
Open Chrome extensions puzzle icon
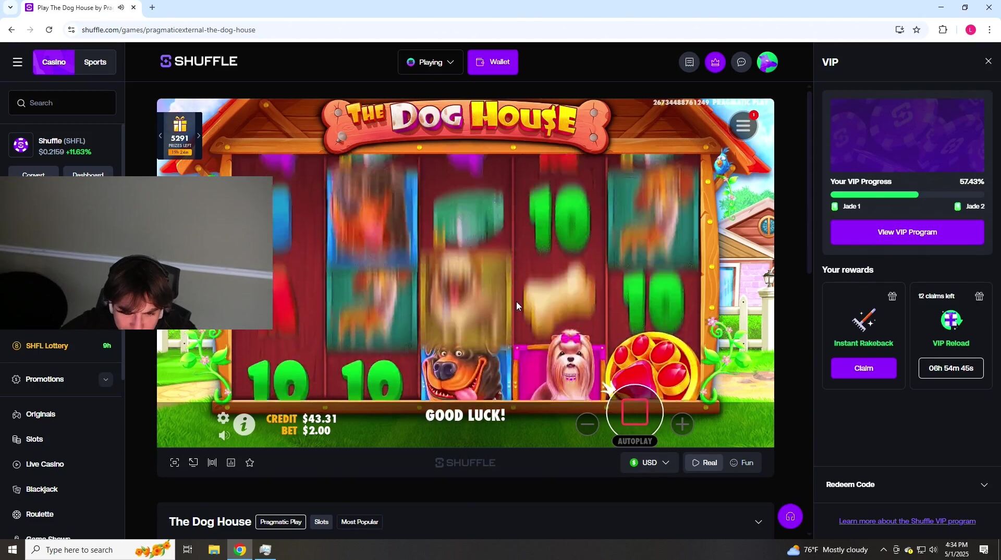[943, 30]
